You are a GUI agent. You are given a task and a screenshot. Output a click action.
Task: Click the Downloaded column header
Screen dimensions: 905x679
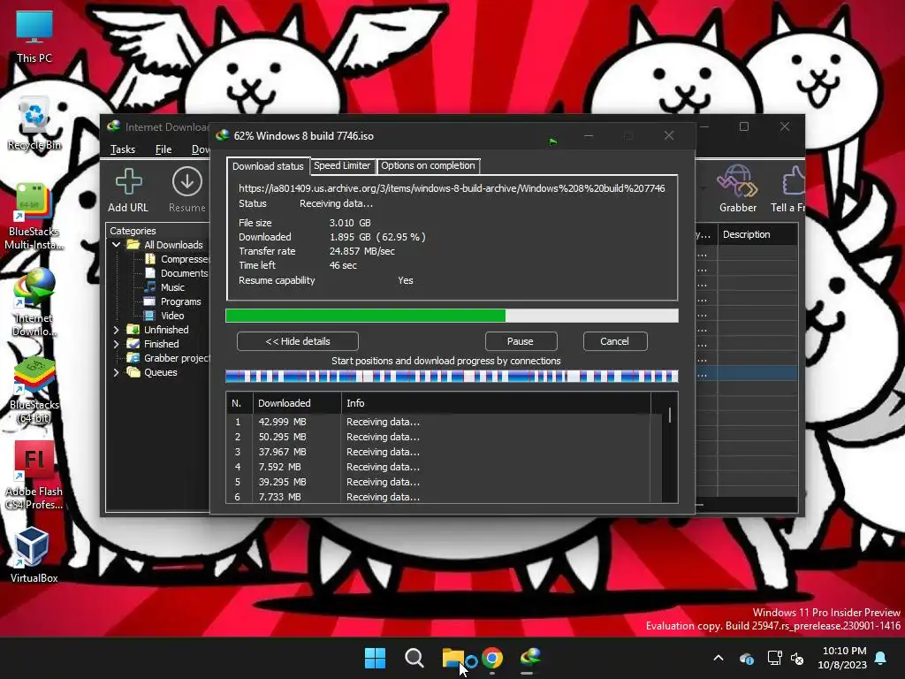pyautogui.click(x=297, y=403)
